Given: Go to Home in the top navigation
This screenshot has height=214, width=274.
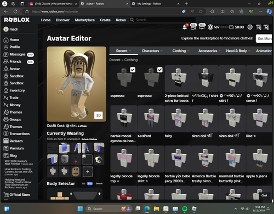Looking at the screenshot, I should [x=45, y=20].
